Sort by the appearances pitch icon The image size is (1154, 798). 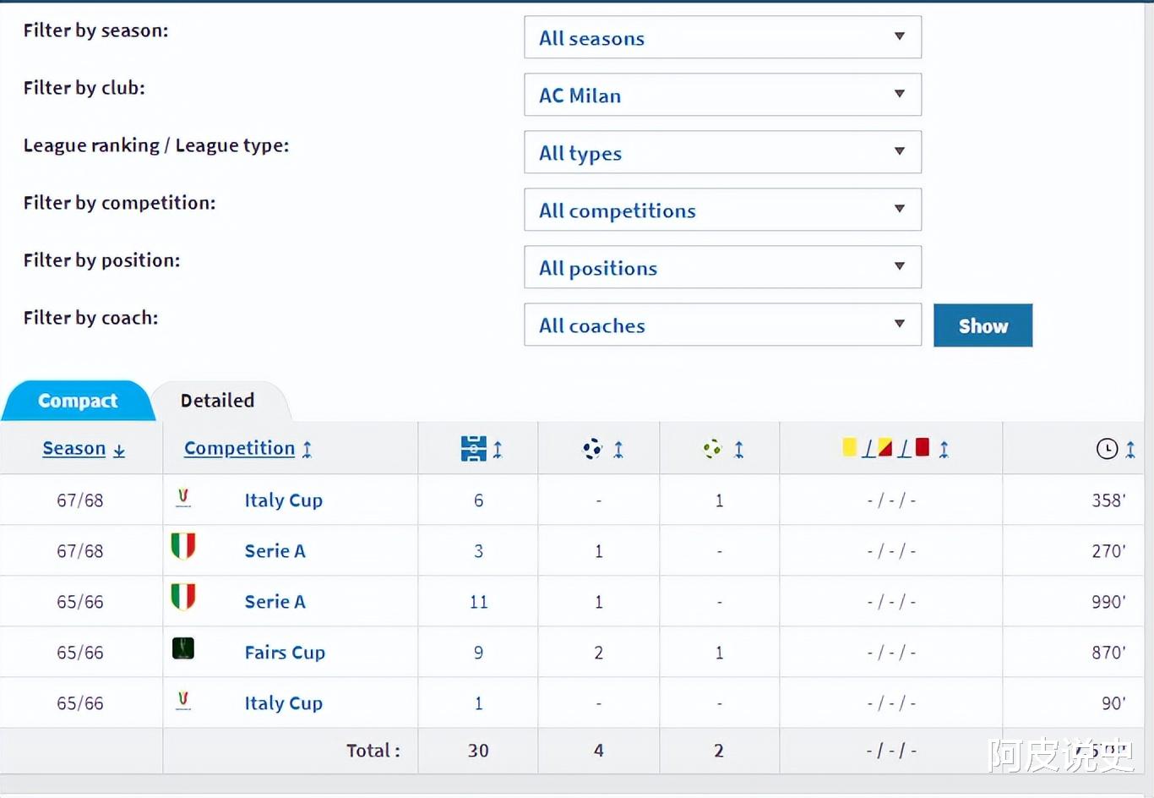pos(474,449)
